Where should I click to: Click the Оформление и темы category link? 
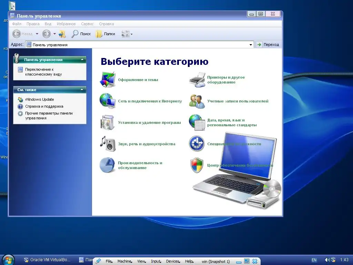pyautogui.click(x=138, y=80)
